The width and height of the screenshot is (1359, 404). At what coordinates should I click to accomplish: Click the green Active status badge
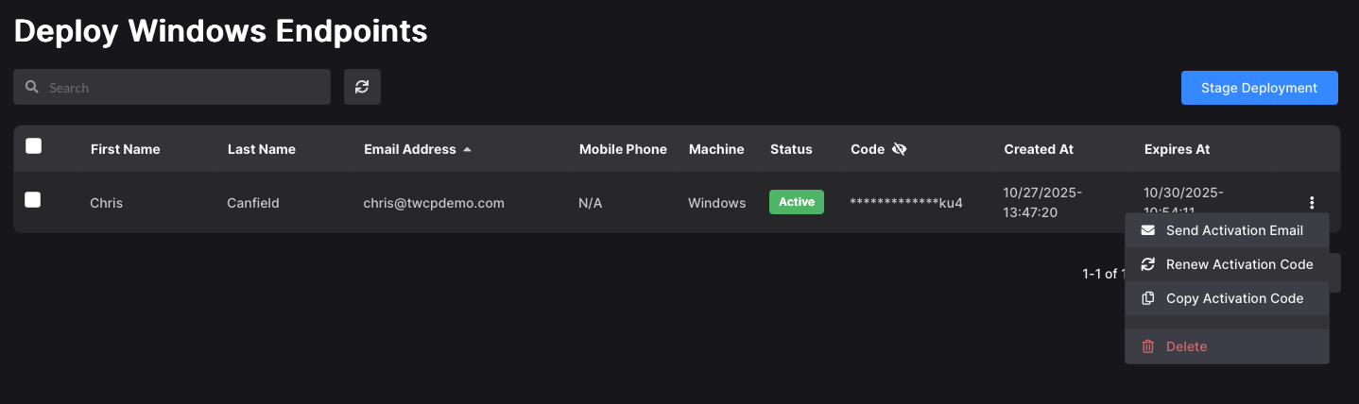(796, 202)
